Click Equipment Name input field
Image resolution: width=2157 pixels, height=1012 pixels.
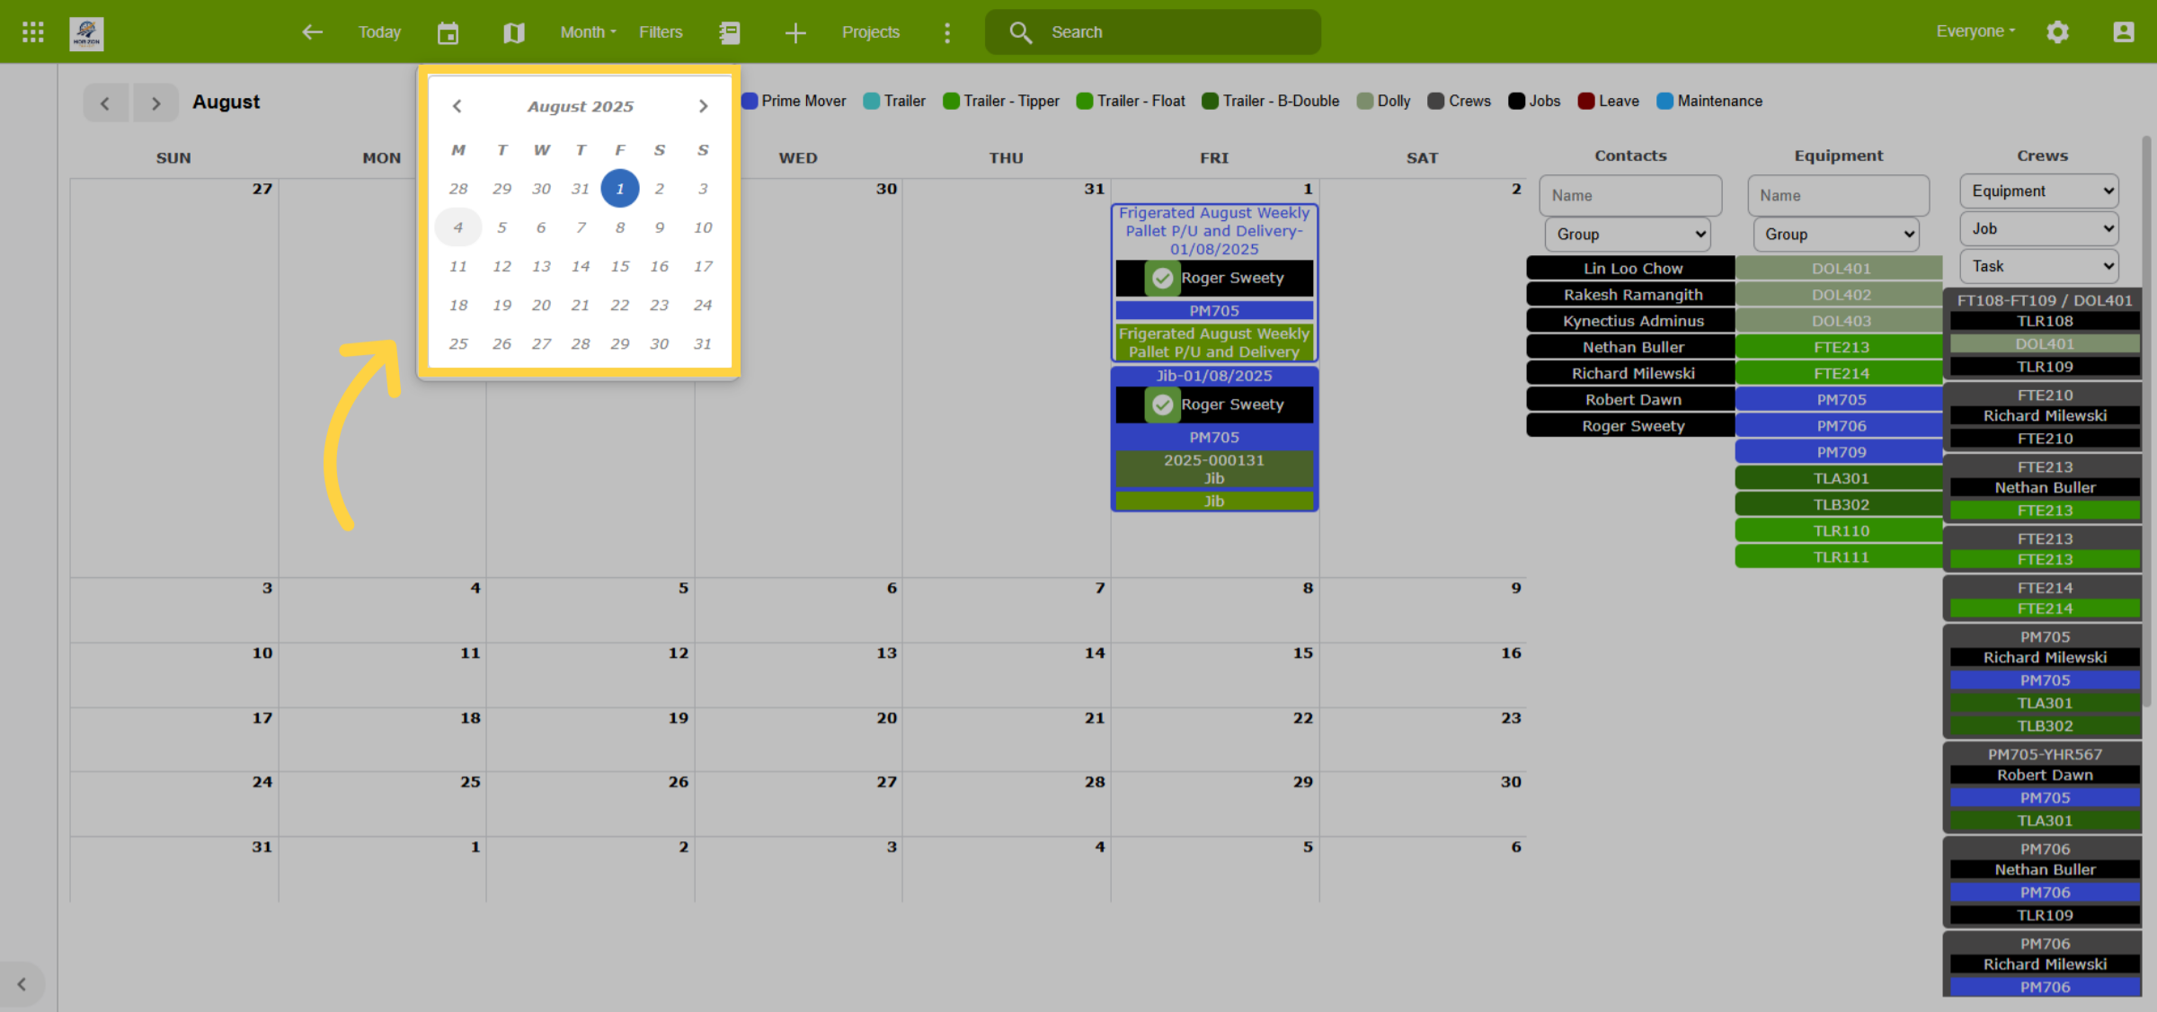click(1839, 196)
